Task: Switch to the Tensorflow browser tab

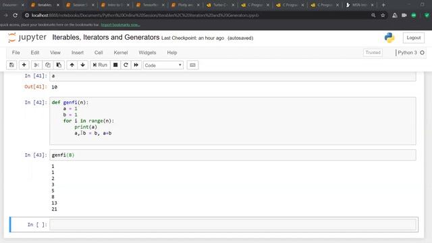Action: click(150, 5)
